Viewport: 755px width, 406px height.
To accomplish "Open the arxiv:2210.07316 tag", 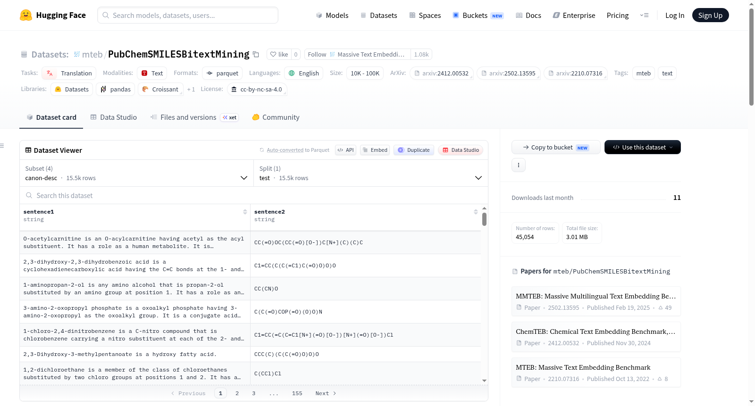I will pos(575,73).
